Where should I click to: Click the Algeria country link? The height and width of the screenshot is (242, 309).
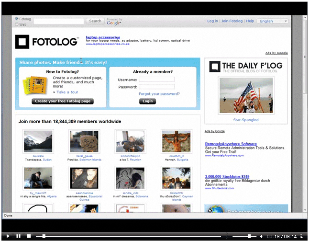click(x=52, y=196)
